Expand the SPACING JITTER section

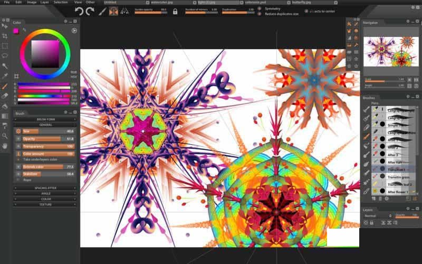[x=45, y=188]
